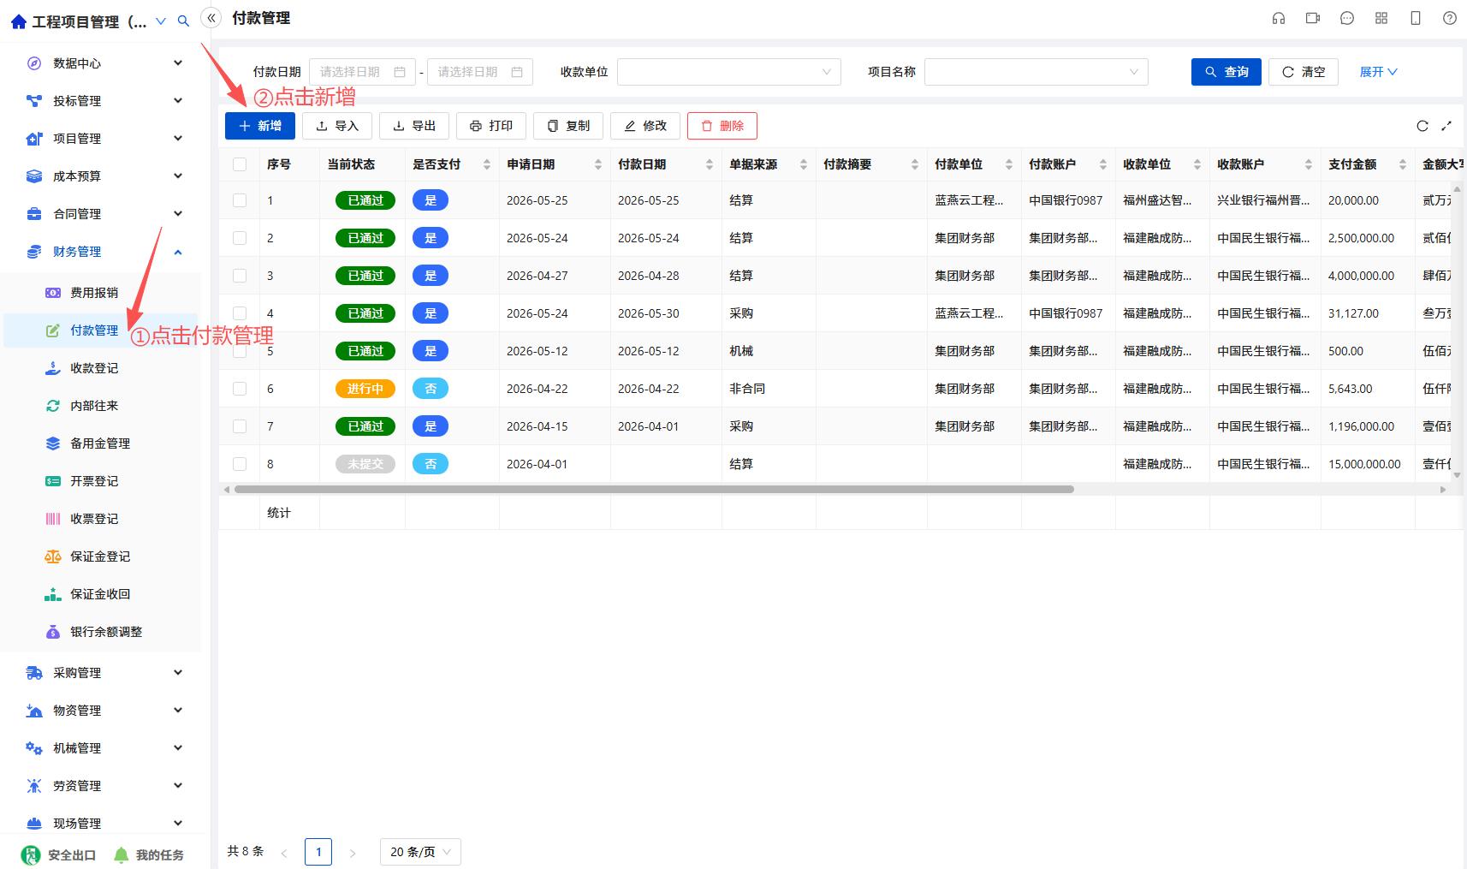1467x869 pixels.
Task: Click the mobile device icon
Action: pos(1416,18)
